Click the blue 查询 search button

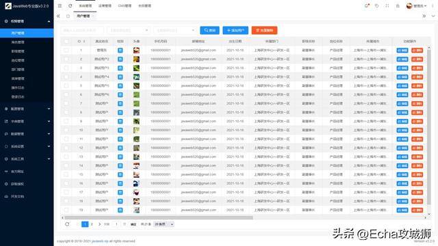click(210, 30)
